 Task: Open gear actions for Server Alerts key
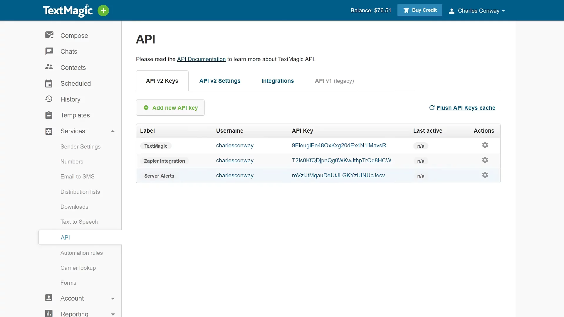point(485,175)
